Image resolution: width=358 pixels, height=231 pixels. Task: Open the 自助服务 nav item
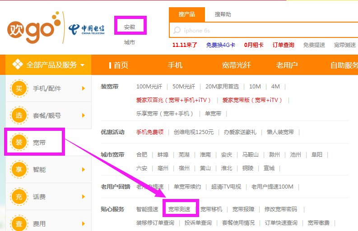(344, 65)
